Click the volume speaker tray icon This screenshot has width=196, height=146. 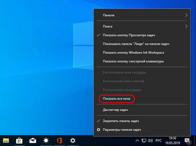point(150,141)
